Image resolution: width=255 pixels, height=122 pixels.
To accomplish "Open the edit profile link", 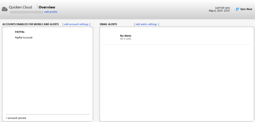I will coord(51,12).
